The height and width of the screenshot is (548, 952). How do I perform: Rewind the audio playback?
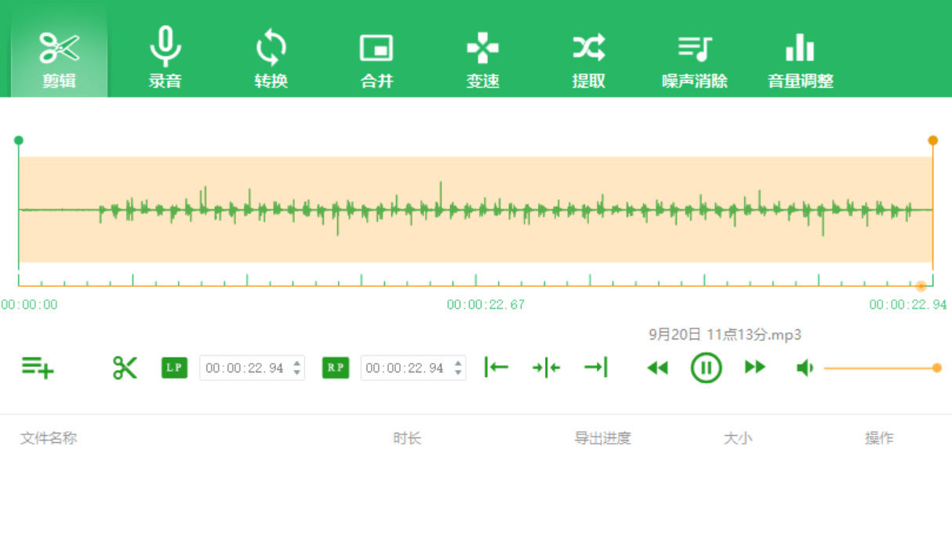click(657, 368)
